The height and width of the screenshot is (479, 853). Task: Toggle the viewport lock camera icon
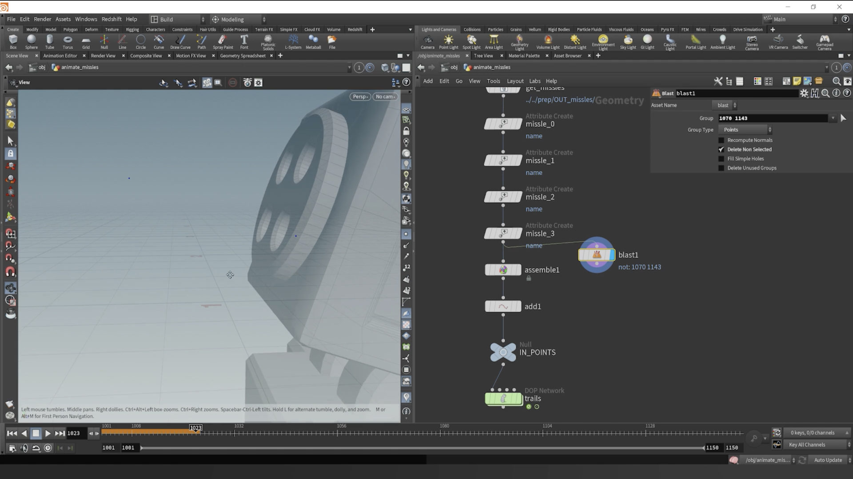(x=406, y=131)
